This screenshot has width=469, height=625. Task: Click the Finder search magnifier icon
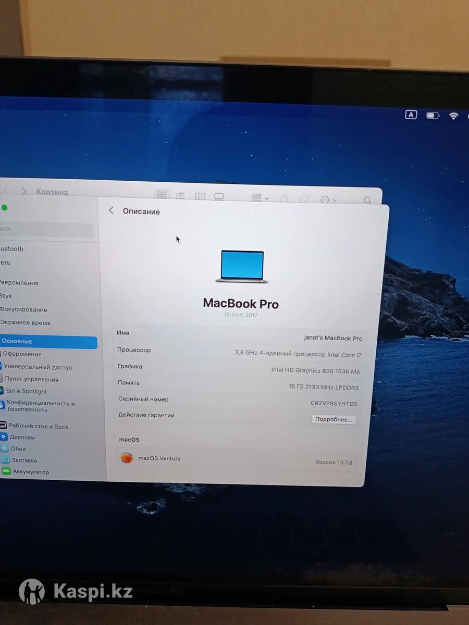(367, 201)
